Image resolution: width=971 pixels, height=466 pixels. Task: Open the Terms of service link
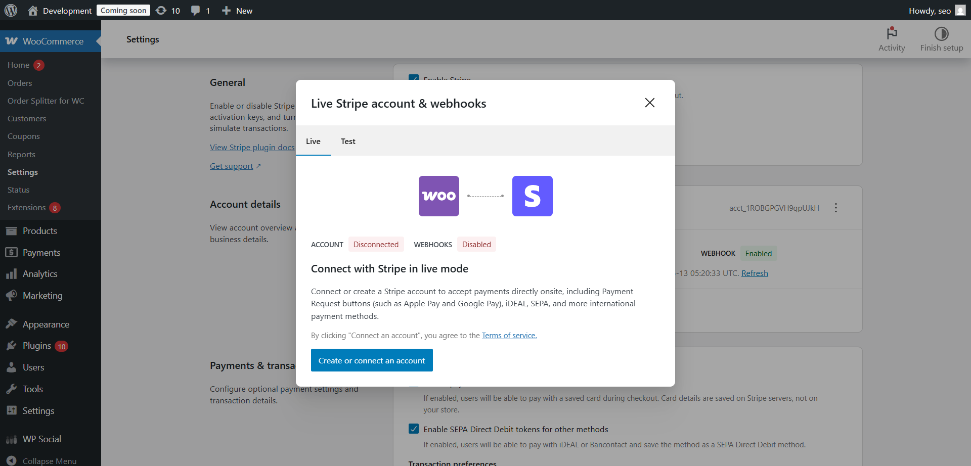coord(509,335)
